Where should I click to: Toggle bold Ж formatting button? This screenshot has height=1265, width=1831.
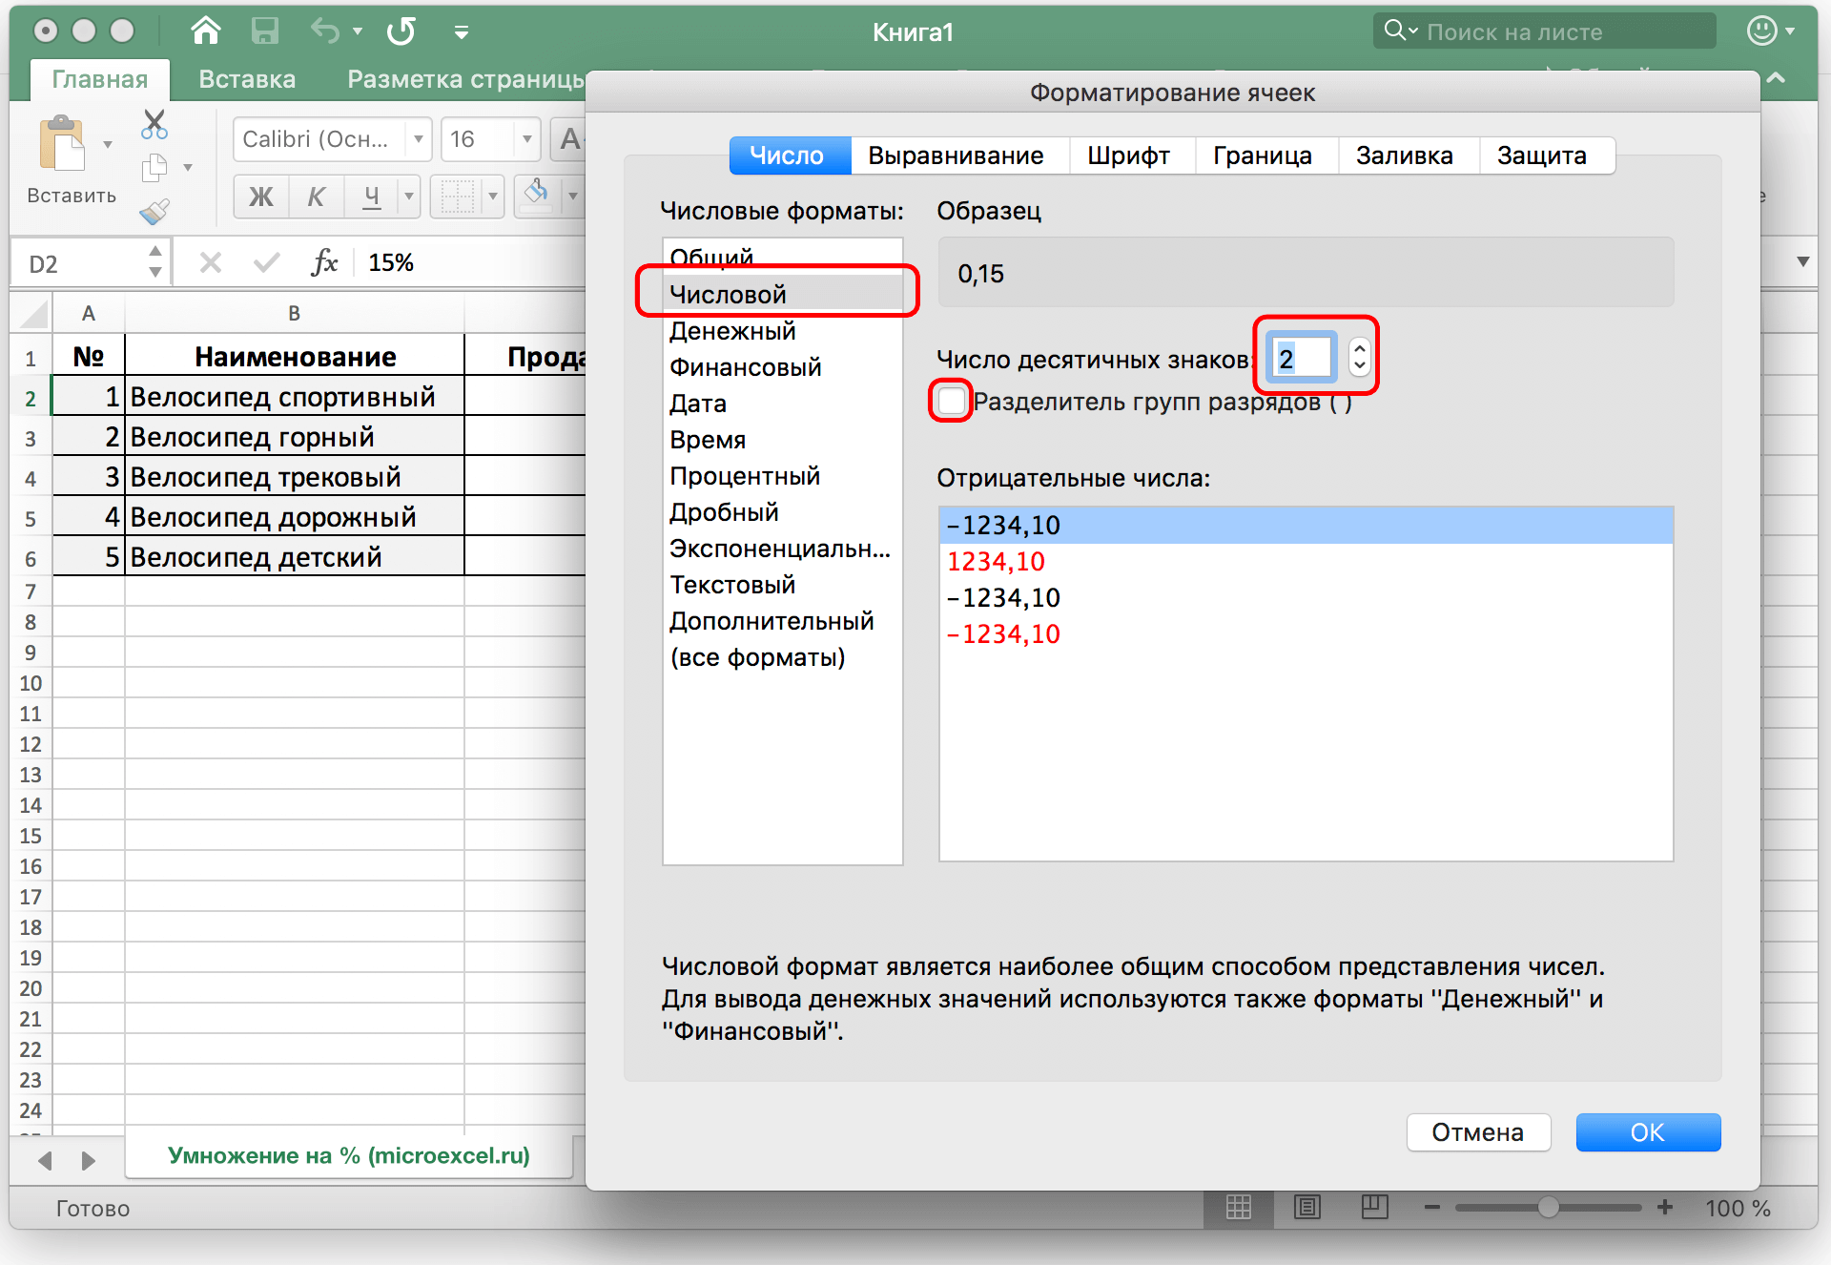(x=260, y=197)
